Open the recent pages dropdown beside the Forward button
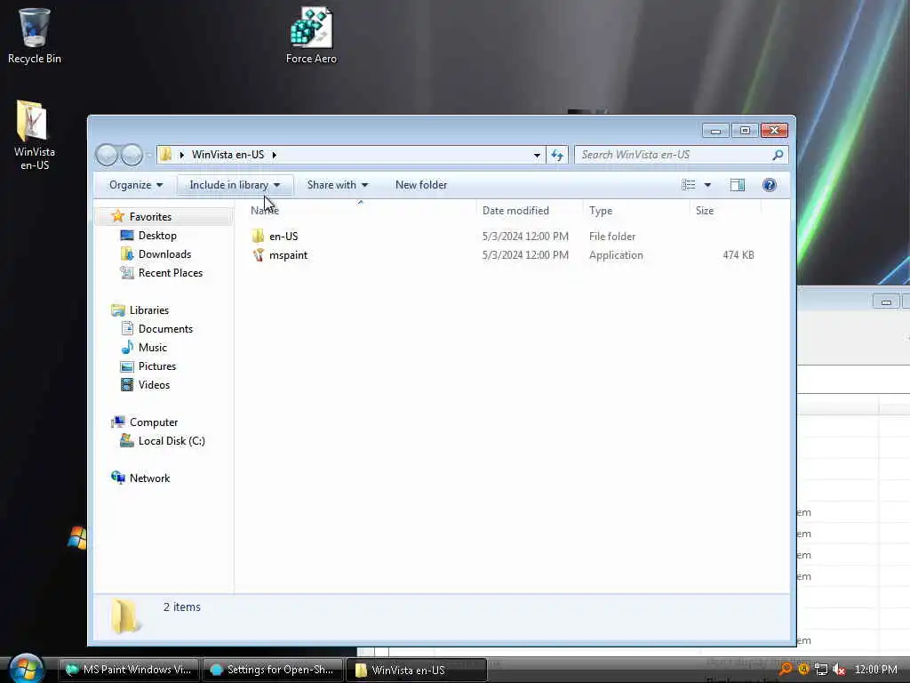 (x=149, y=155)
